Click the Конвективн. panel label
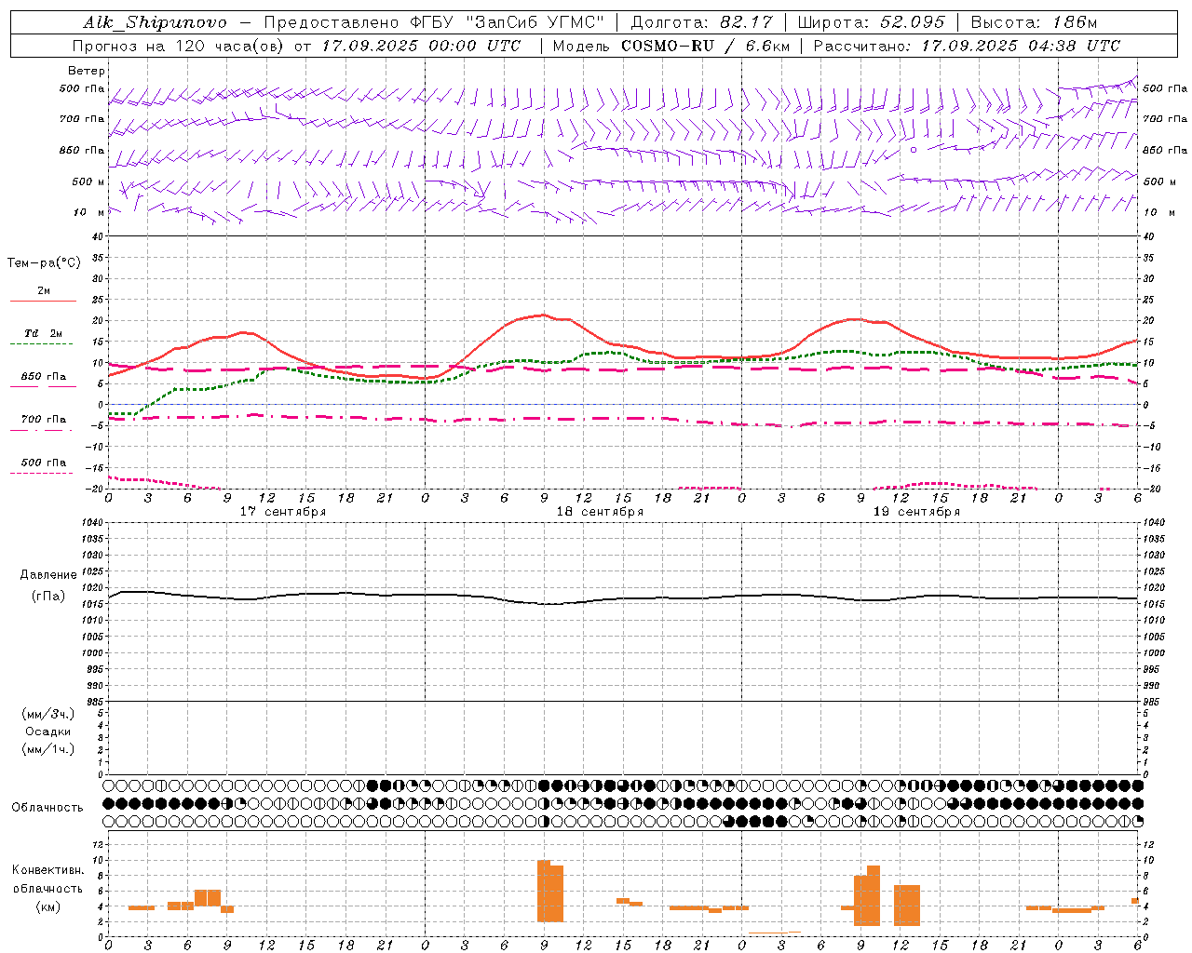Image resolution: width=1192 pixels, height=953 pixels. coord(48,870)
